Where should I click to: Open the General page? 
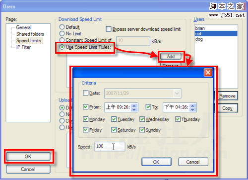click(x=24, y=27)
